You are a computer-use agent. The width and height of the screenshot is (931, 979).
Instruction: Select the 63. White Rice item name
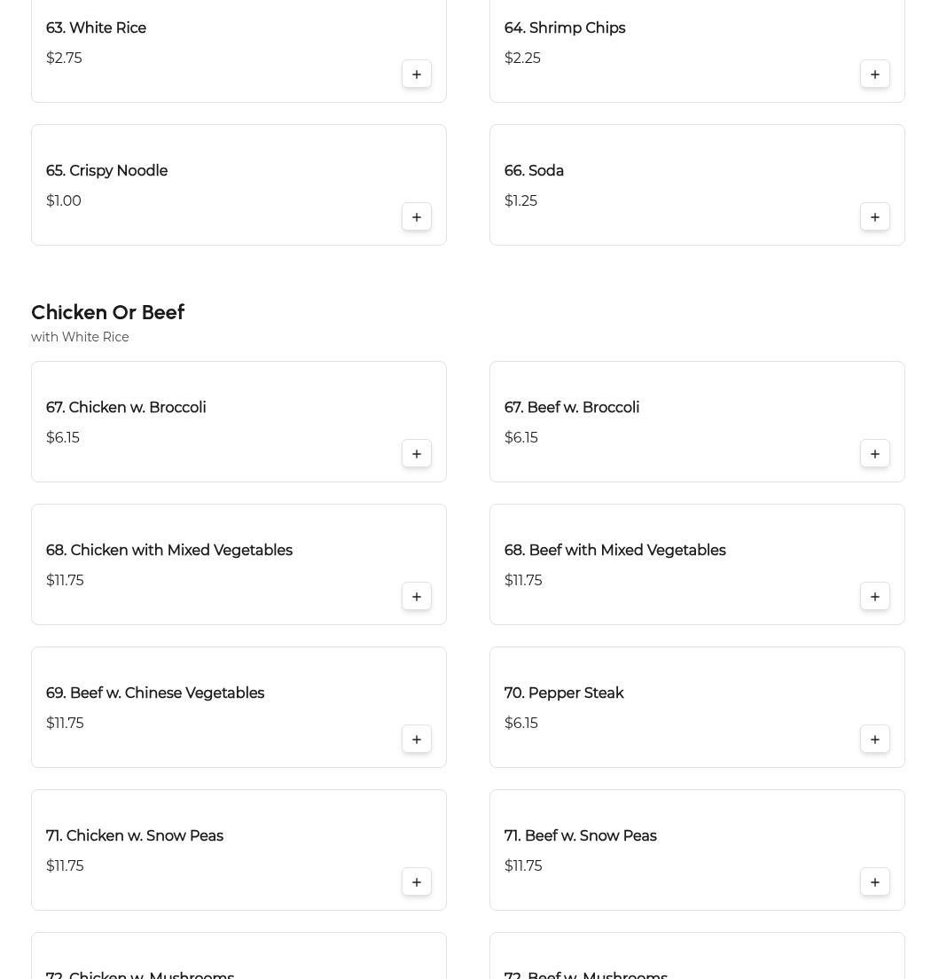(x=96, y=28)
